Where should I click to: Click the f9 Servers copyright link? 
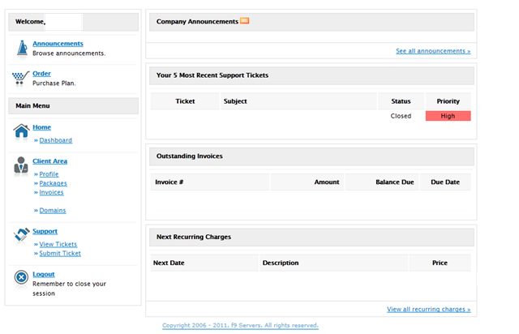(240, 325)
